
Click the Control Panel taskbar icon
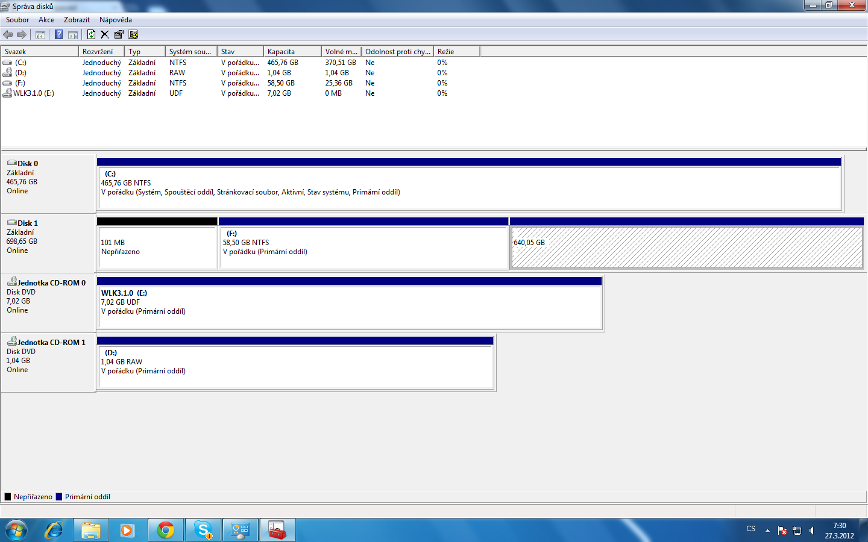[241, 530]
